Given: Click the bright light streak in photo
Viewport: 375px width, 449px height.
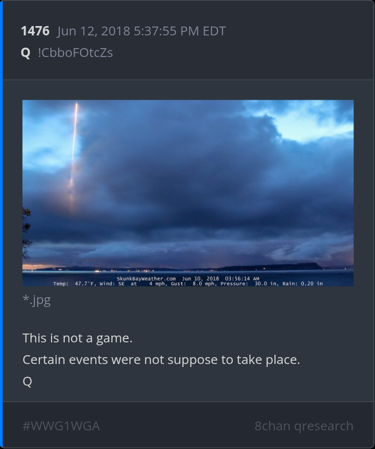Looking at the screenshot, I should (74, 149).
